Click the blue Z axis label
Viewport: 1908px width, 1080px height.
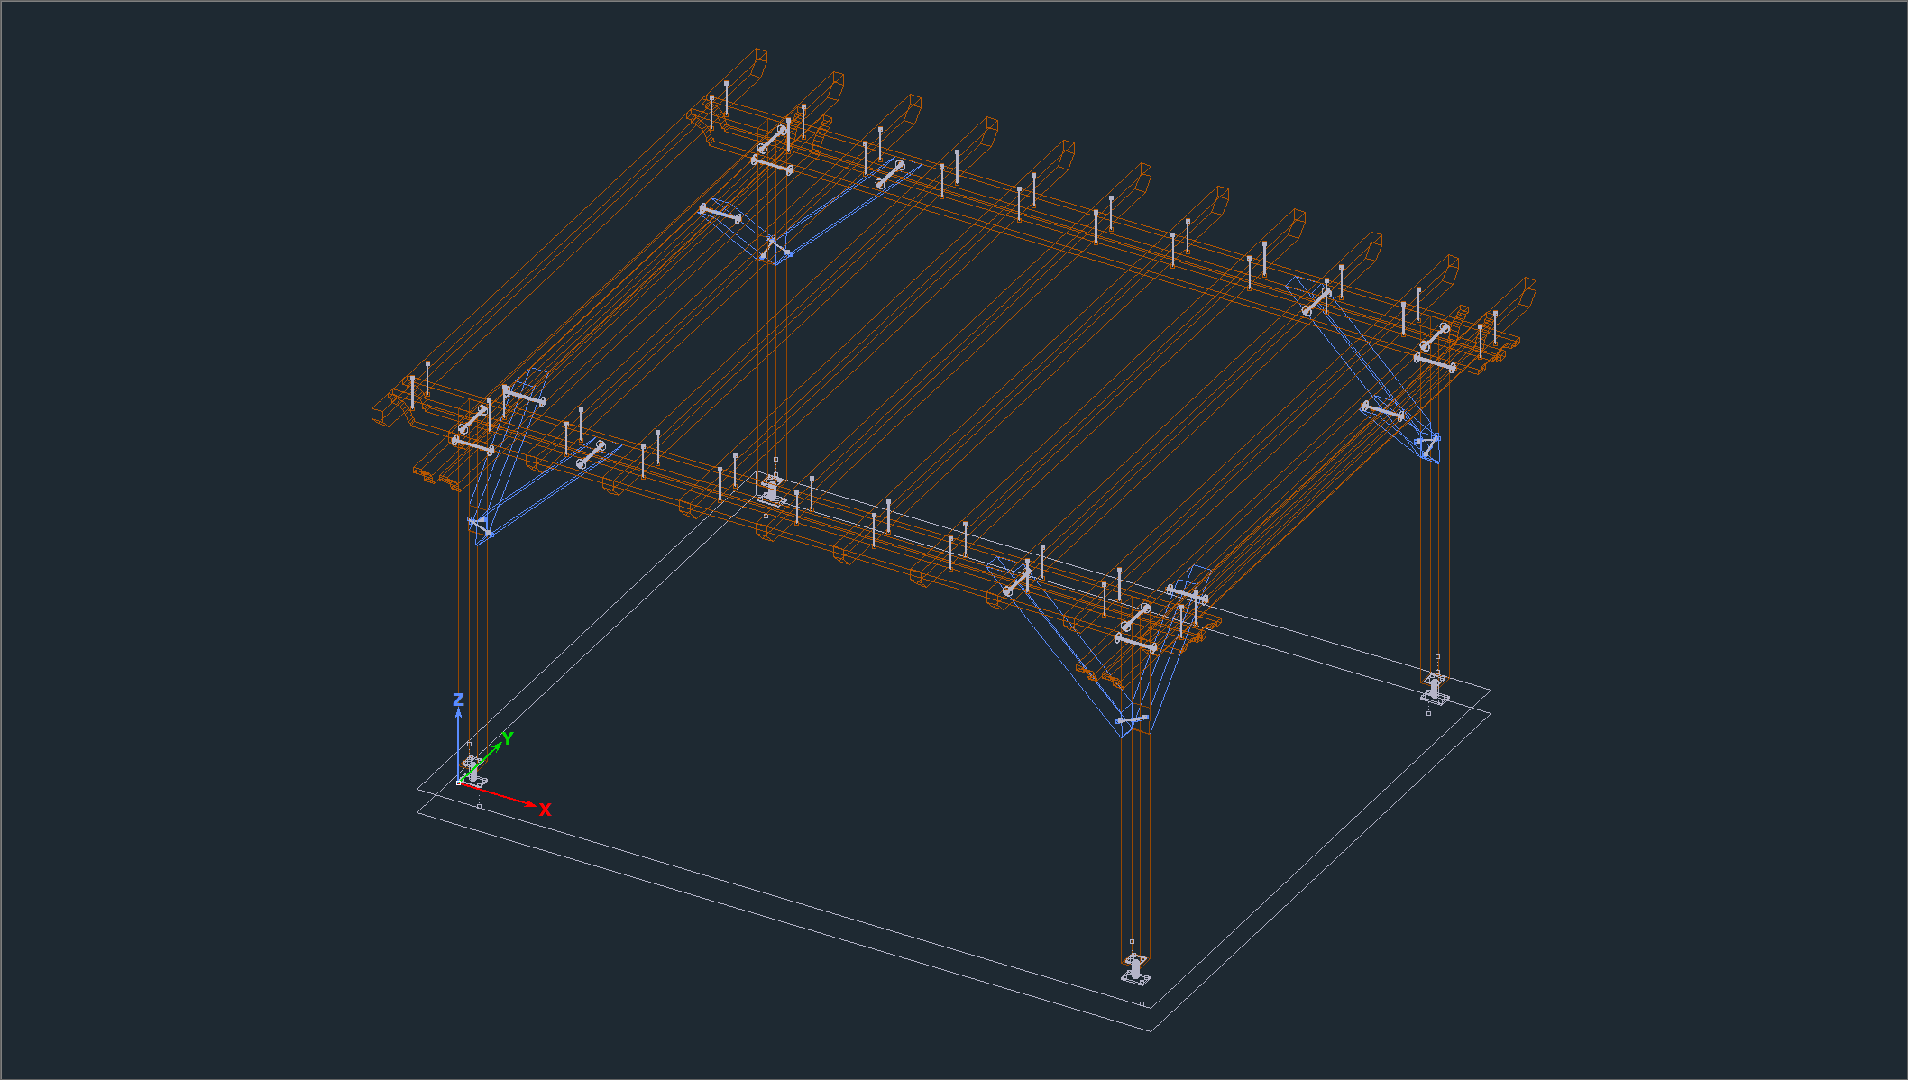pyautogui.click(x=458, y=700)
